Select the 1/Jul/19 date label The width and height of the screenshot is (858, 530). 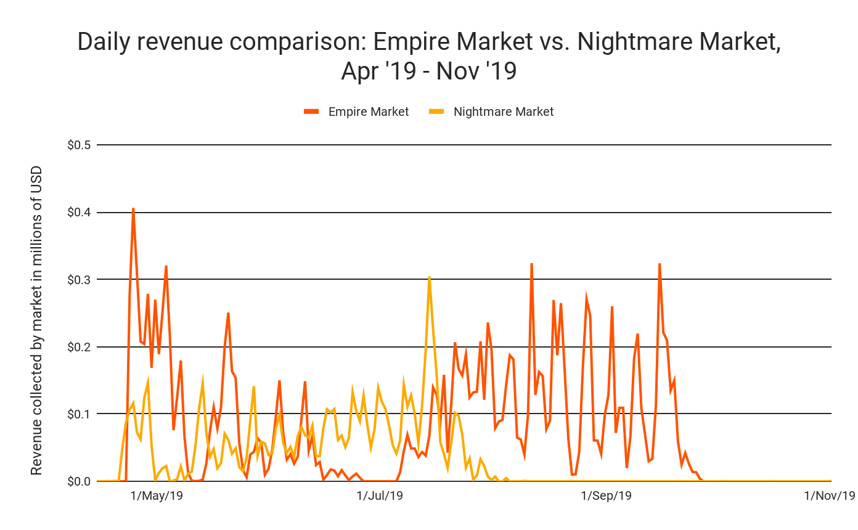[380, 496]
